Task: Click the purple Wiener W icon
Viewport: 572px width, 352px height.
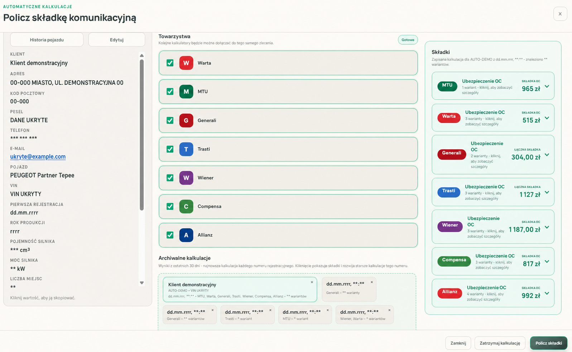Action: tap(186, 178)
